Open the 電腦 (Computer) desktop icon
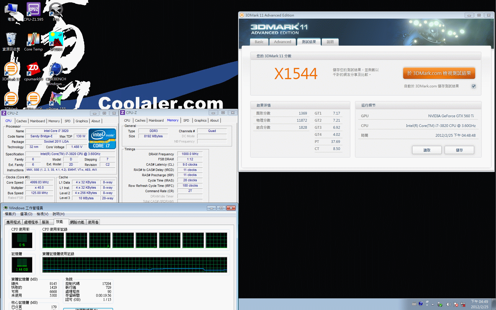This screenshot has width=496, height=310. click(x=11, y=12)
